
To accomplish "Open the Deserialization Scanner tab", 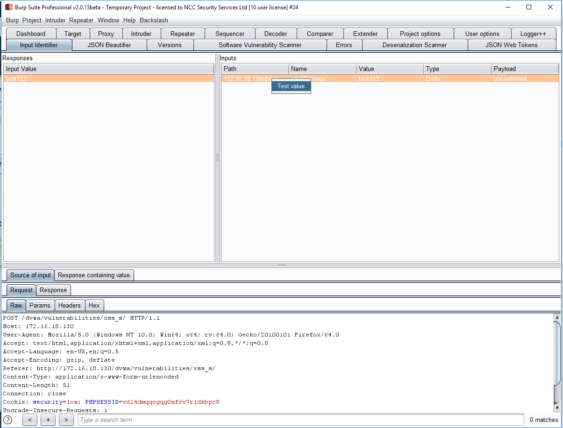I will pyautogui.click(x=414, y=45).
